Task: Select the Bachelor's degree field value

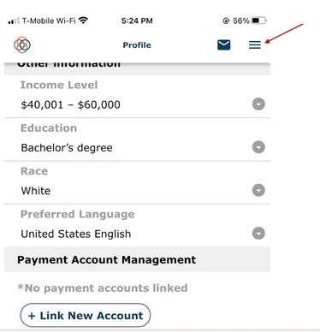Action: click(x=67, y=148)
